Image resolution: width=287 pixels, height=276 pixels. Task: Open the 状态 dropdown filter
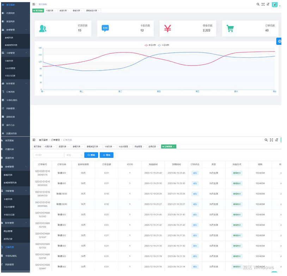click(74, 155)
